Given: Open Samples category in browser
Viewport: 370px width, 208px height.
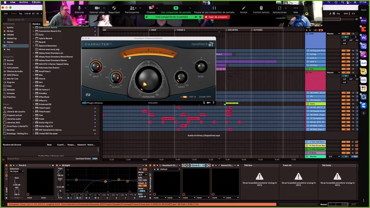Looking at the screenshot, I should point(11,90).
